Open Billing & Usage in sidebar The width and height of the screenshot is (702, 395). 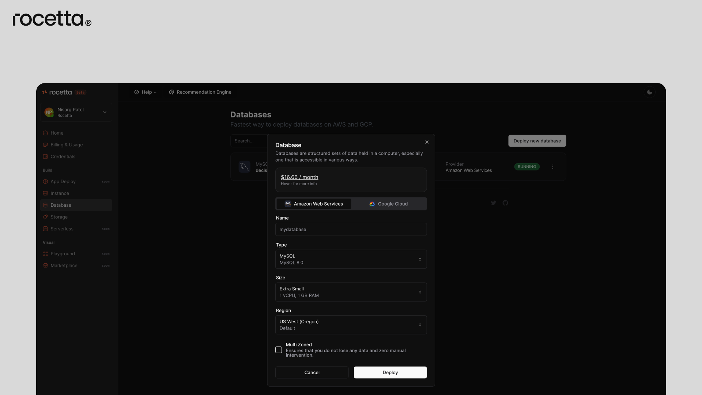(76, 145)
